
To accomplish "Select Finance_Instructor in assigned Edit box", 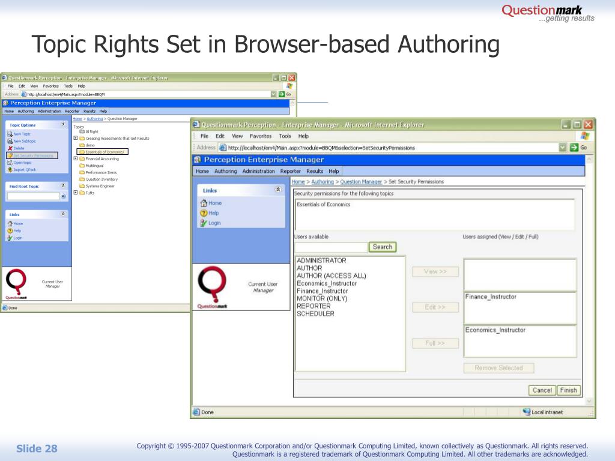I will (491, 297).
